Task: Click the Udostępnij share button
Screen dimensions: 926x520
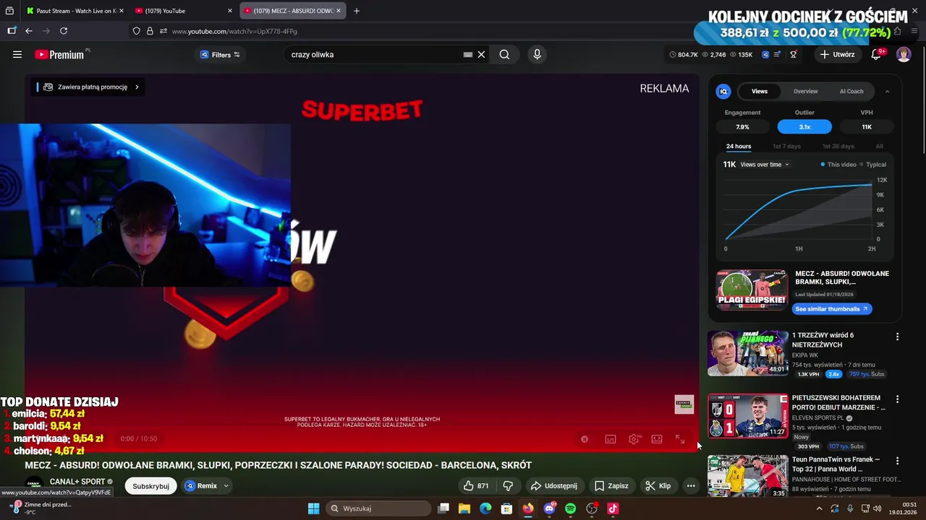Action: tap(553, 486)
